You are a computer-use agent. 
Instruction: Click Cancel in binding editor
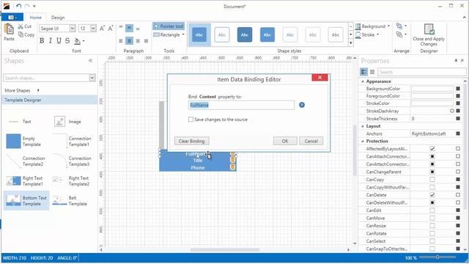click(x=311, y=141)
